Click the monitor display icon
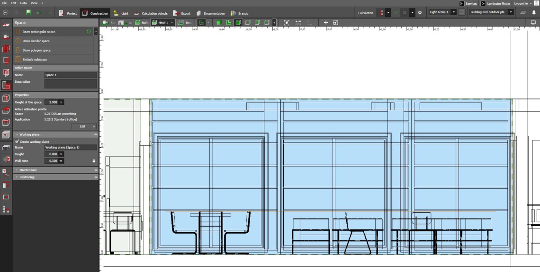The image size is (540, 272). tap(533, 22)
